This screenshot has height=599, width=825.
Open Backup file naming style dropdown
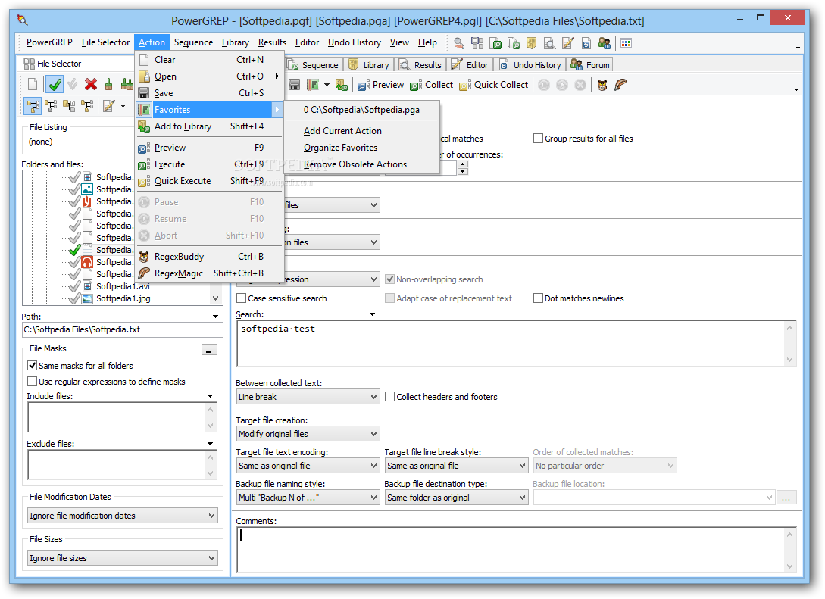tap(308, 498)
